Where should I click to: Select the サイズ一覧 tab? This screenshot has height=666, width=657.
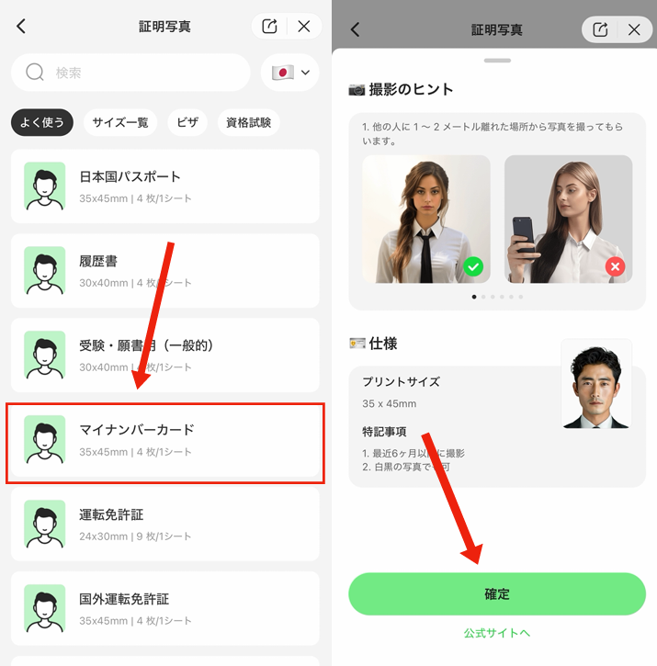point(120,122)
